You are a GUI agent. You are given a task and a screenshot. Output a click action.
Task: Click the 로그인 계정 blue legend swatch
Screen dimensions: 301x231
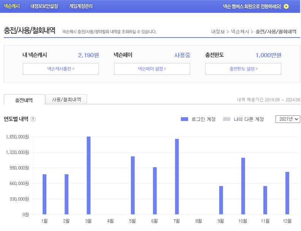(184, 119)
